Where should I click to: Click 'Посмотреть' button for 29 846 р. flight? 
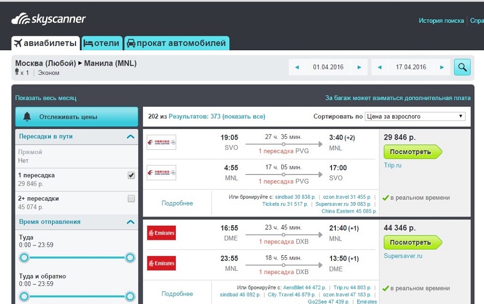413,152
